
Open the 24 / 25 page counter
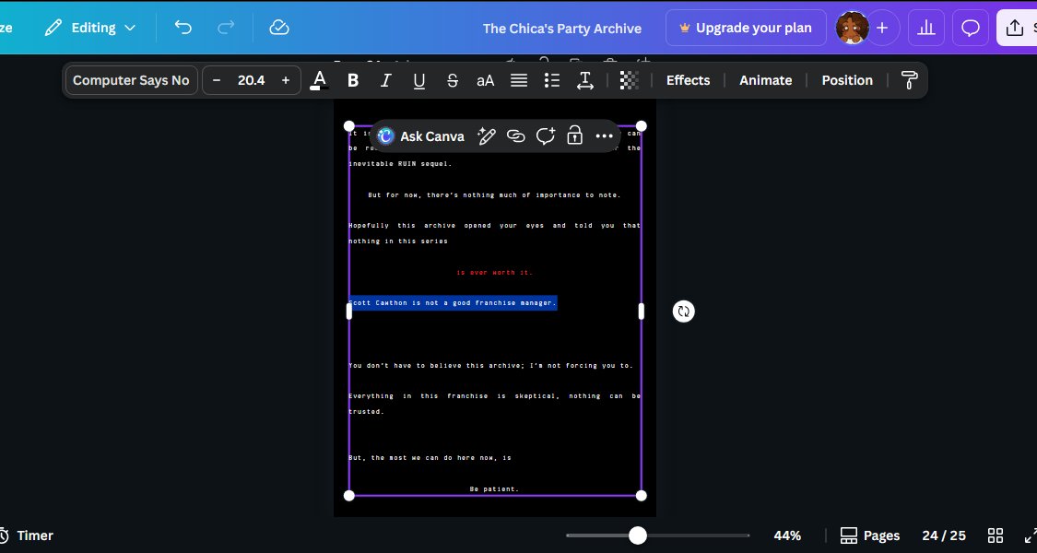click(944, 535)
